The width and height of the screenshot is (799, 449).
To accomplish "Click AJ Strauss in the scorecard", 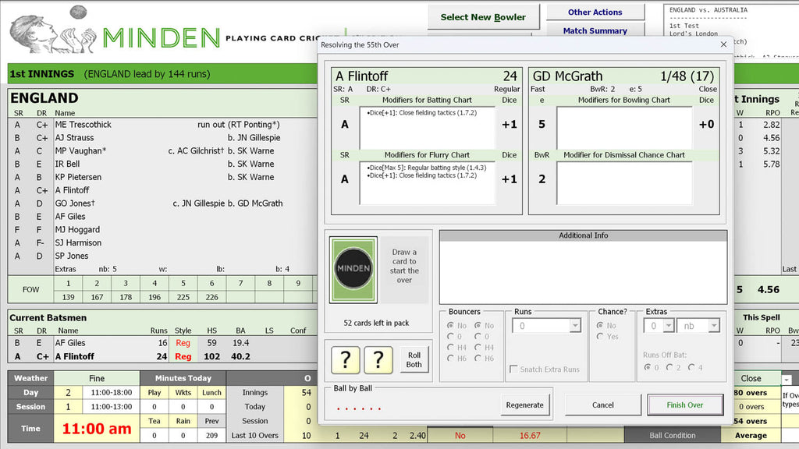I will (x=74, y=137).
